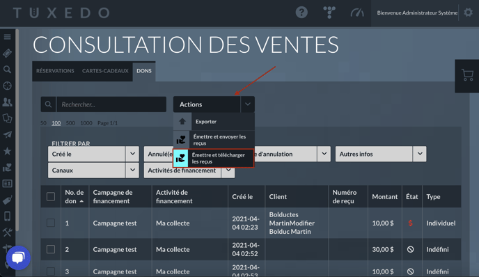Open the paper plane icon in sidebar

tap(8, 135)
